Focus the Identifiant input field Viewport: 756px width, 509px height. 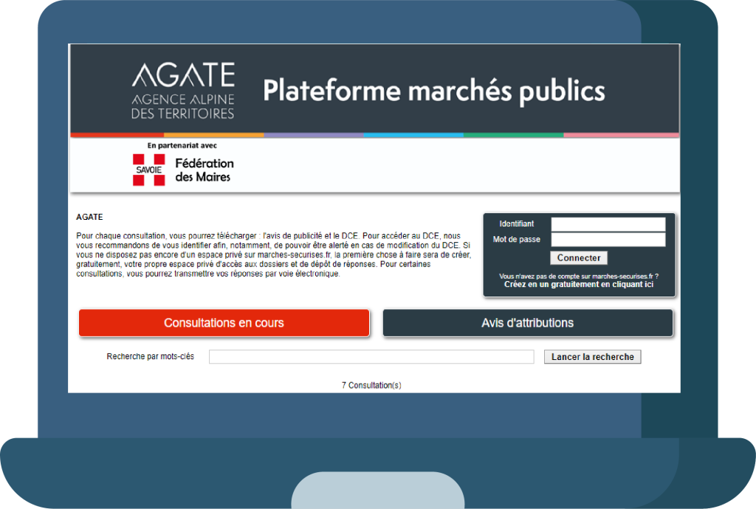point(608,224)
